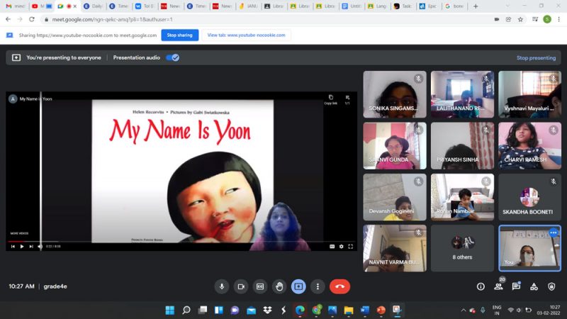Viewport: 567px width, 319px height.
Task: Click Stop presenting link
Action: (x=536, y=58)
